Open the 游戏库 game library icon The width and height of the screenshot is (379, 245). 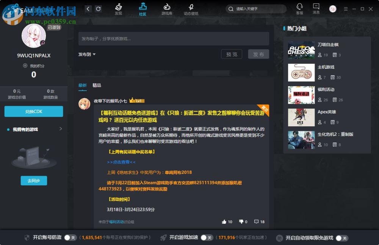167,8
